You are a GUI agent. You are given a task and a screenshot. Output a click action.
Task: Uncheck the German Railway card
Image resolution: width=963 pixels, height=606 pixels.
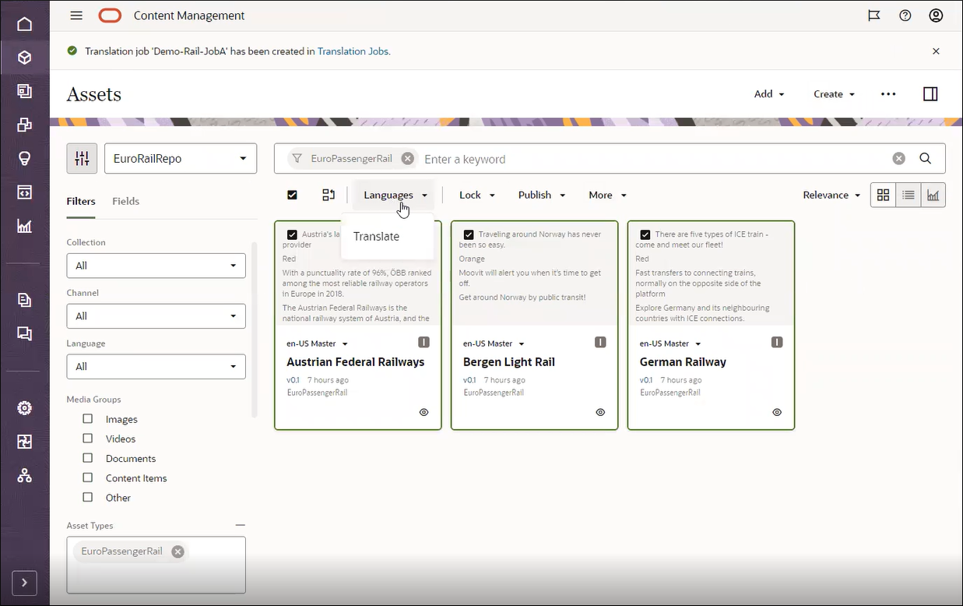(x=645, y=234)
